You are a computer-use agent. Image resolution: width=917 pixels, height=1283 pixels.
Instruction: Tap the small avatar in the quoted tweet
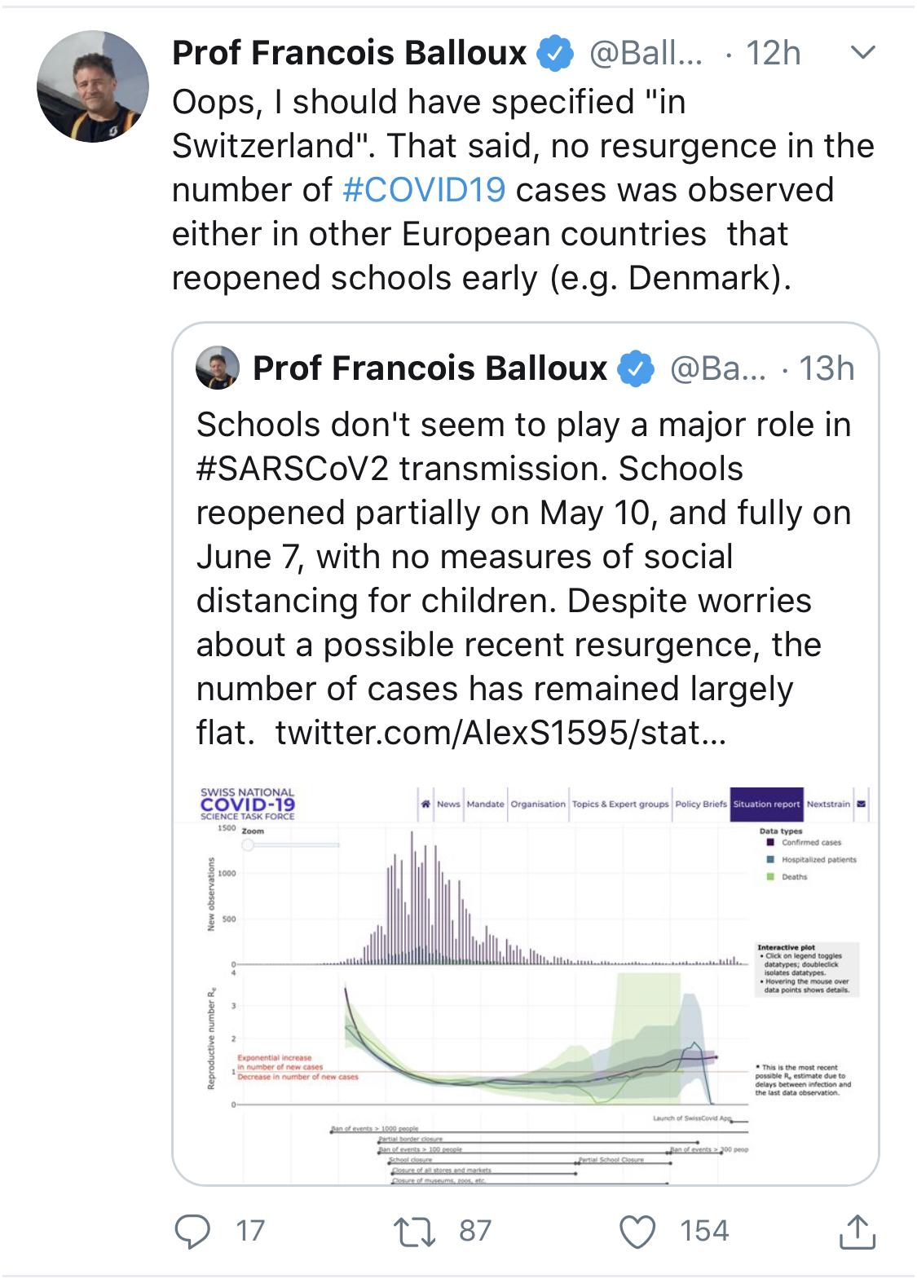pyautogui.click(x=218, y=368)
